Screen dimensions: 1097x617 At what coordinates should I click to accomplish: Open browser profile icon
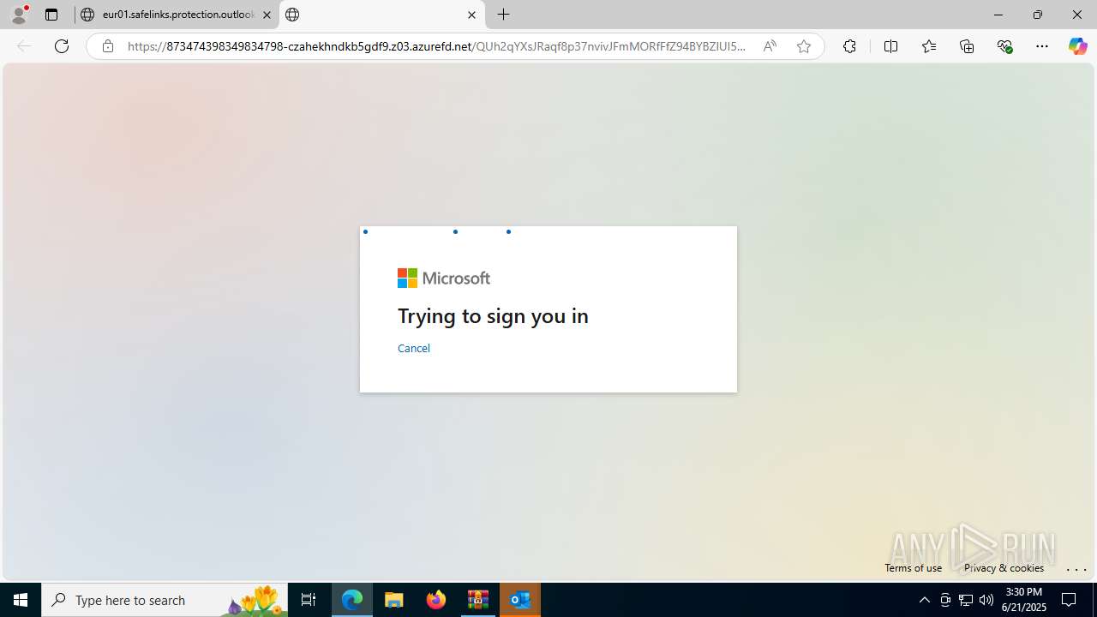tap(19, 15)
